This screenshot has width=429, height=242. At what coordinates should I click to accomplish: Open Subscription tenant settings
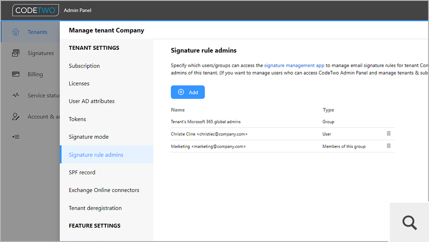[84, 66]
